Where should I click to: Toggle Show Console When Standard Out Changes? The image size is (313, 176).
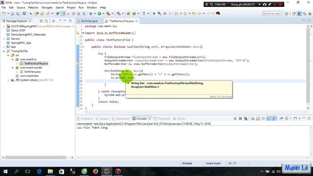coord(269,118)
